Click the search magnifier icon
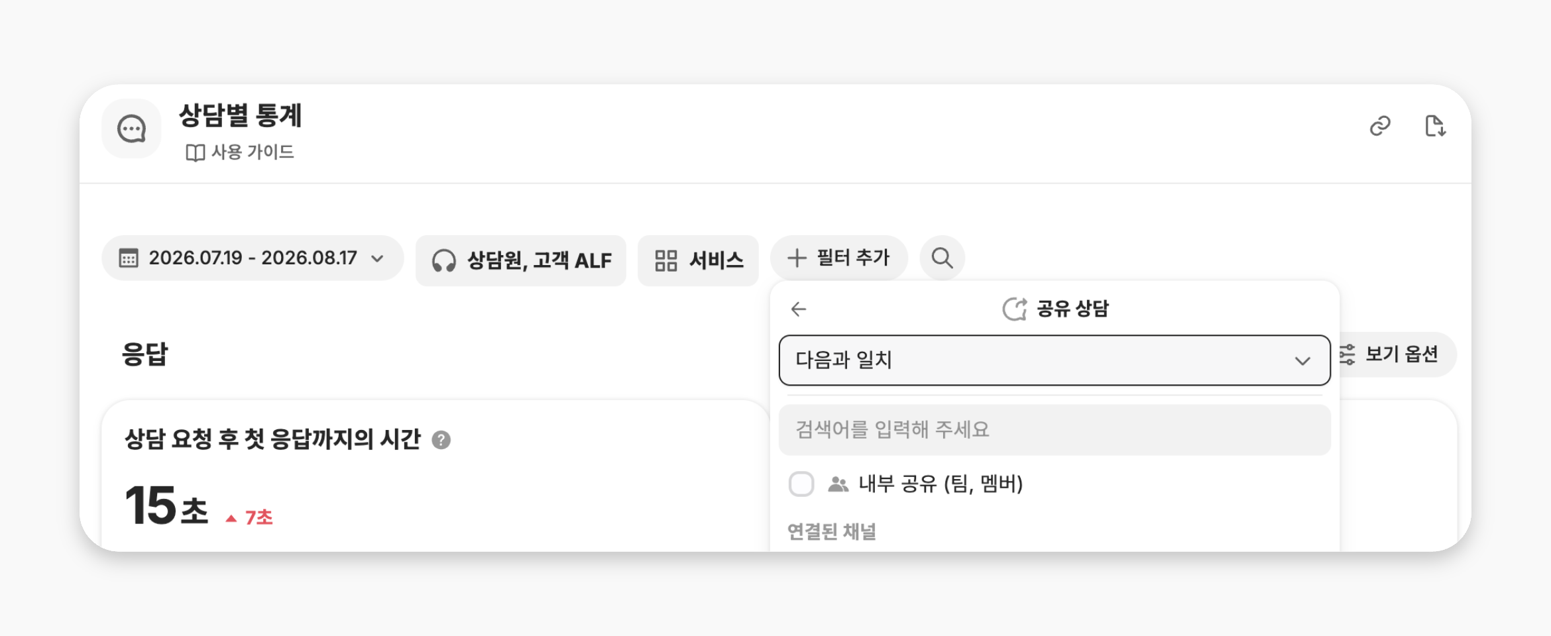The width and height of the screenshot is (1551, 636). tap(942, 258)
